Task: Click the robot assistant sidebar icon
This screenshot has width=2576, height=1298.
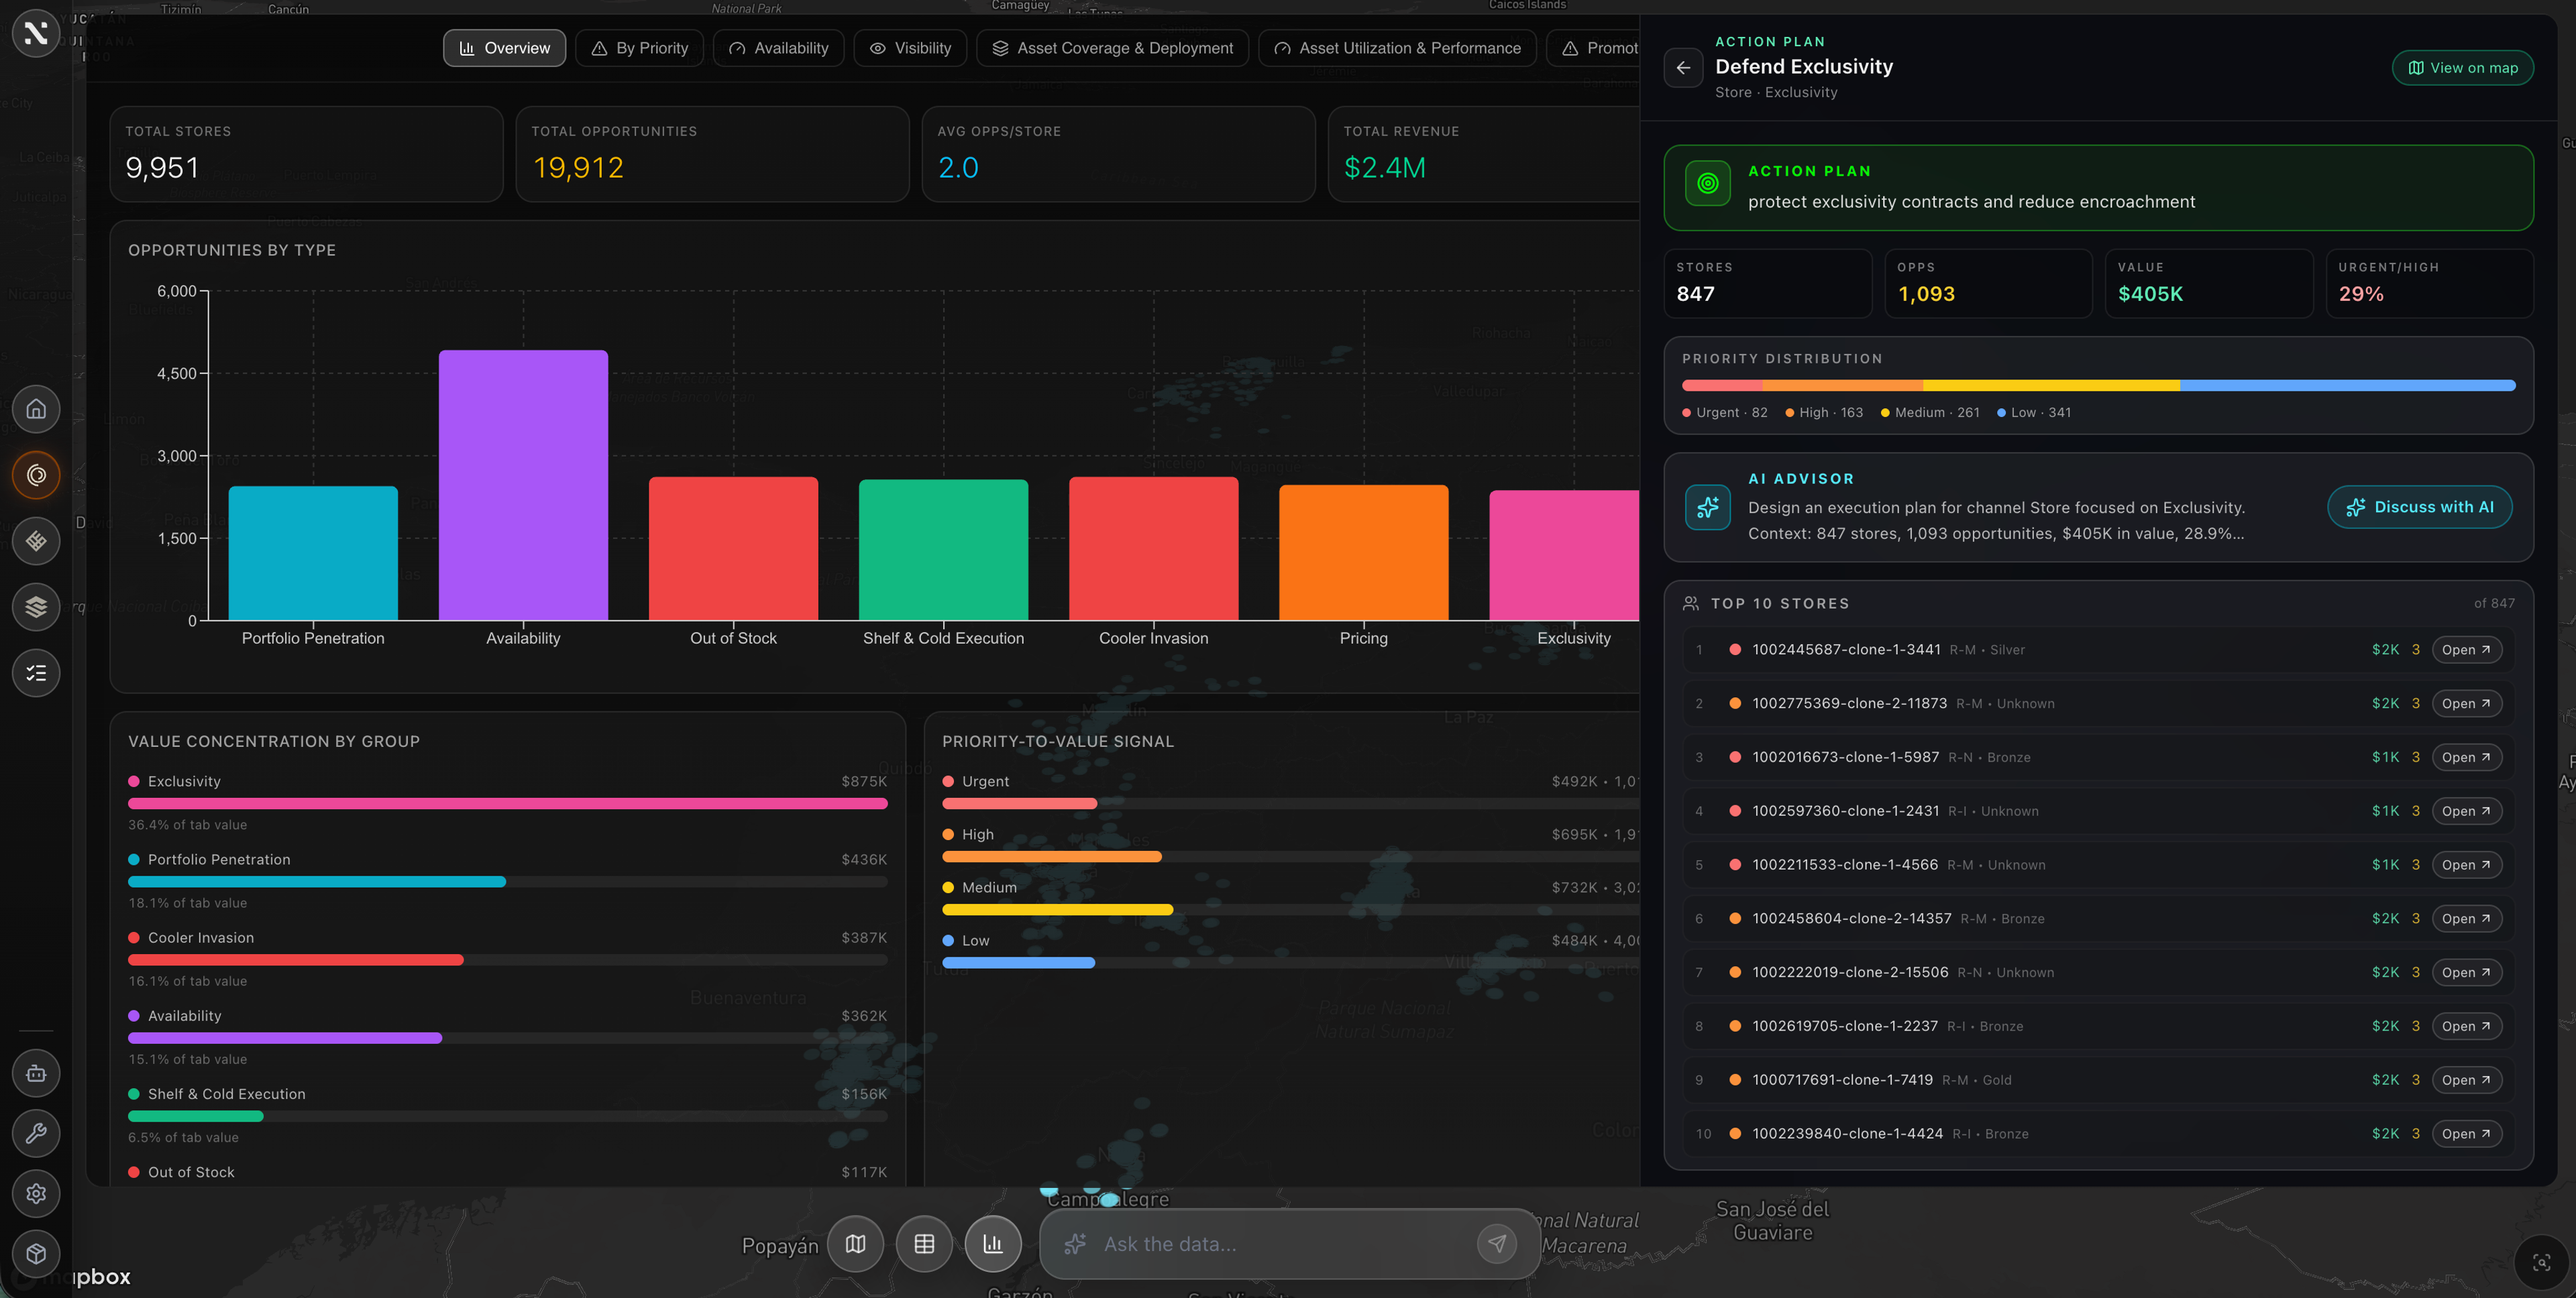Action: (x=36, y=1073)
